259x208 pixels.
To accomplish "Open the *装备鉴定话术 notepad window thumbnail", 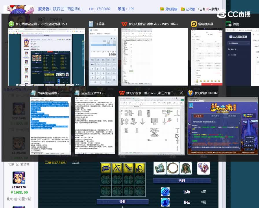I will pos(51,126).
